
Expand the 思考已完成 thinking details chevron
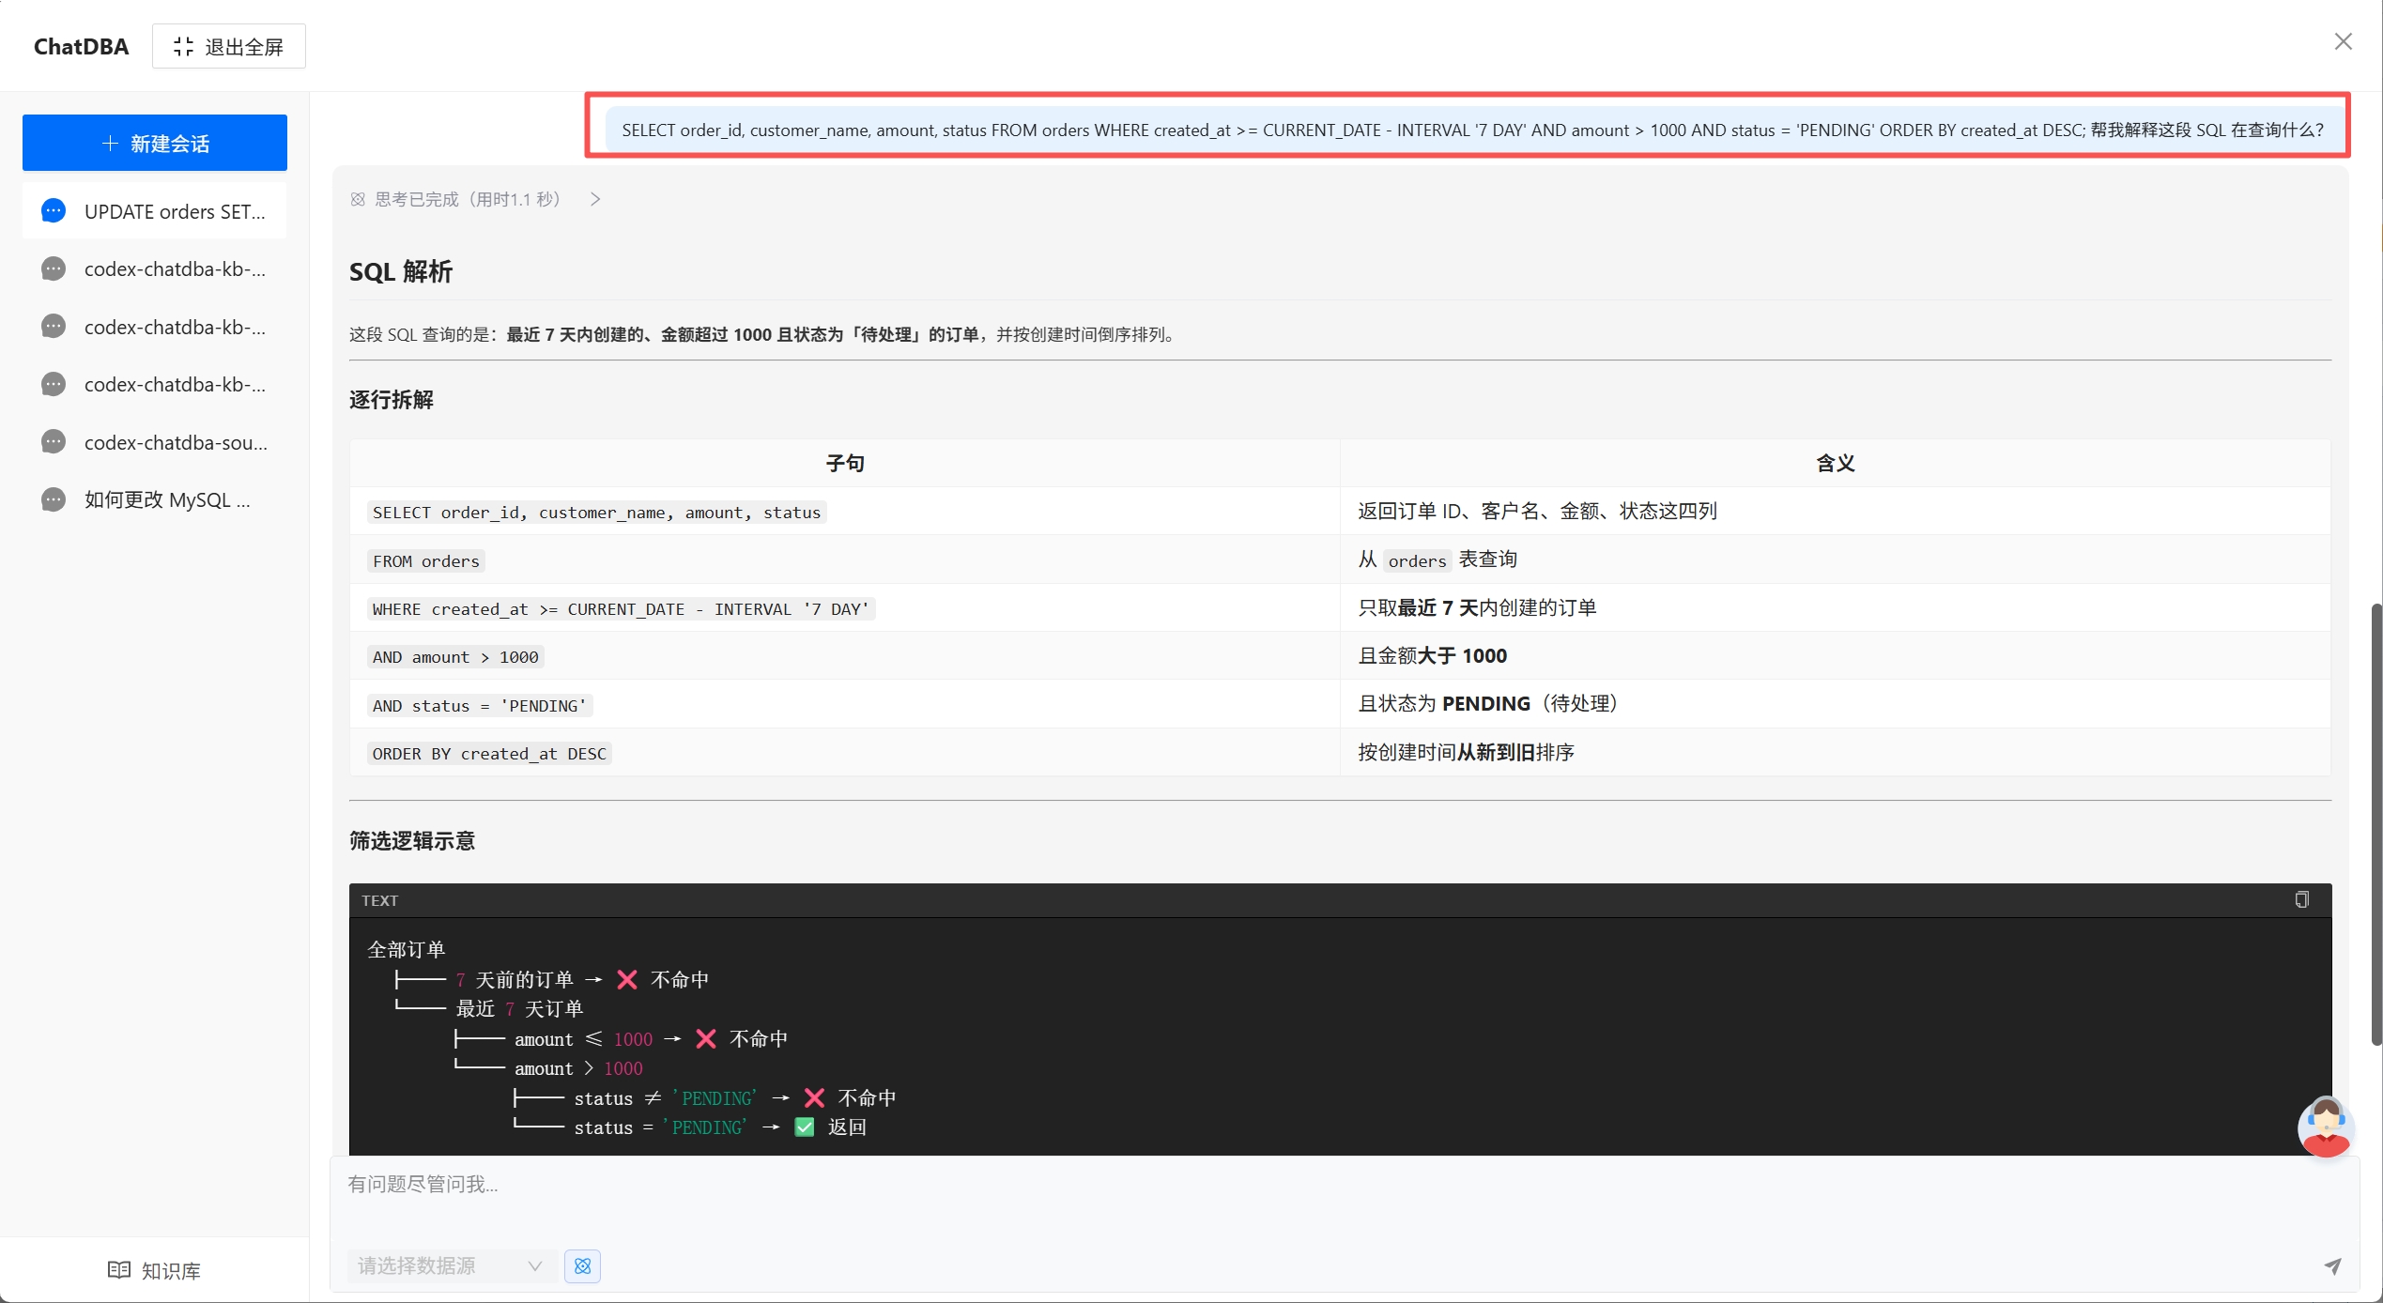point(595,199)
